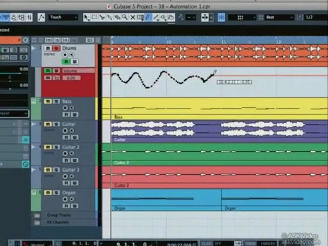This screenshot has width=328, height=246.
Task: Unsolo the Drums track
Action: pos(56,48)
